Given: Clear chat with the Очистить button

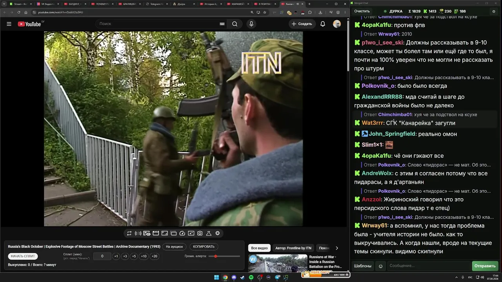Looking at the screenshot, I should 362,11.
